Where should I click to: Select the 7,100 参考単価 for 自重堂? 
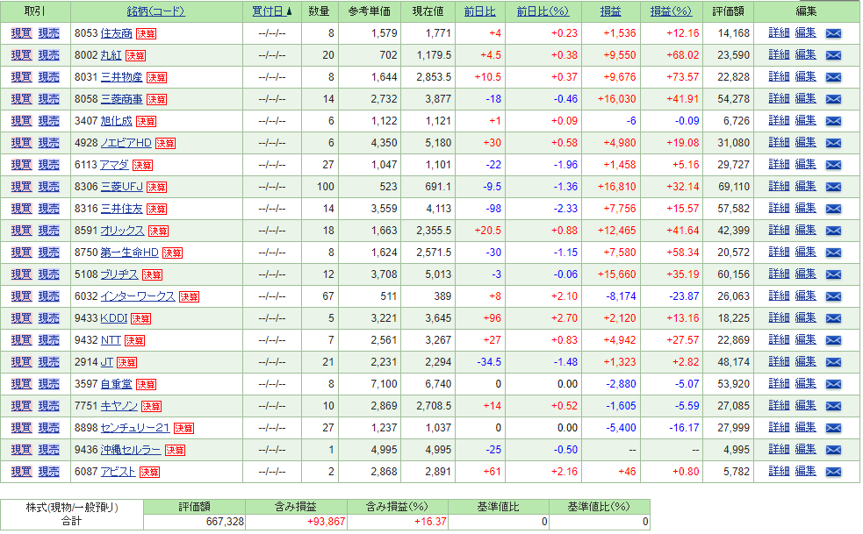click(x=385, y=384)
